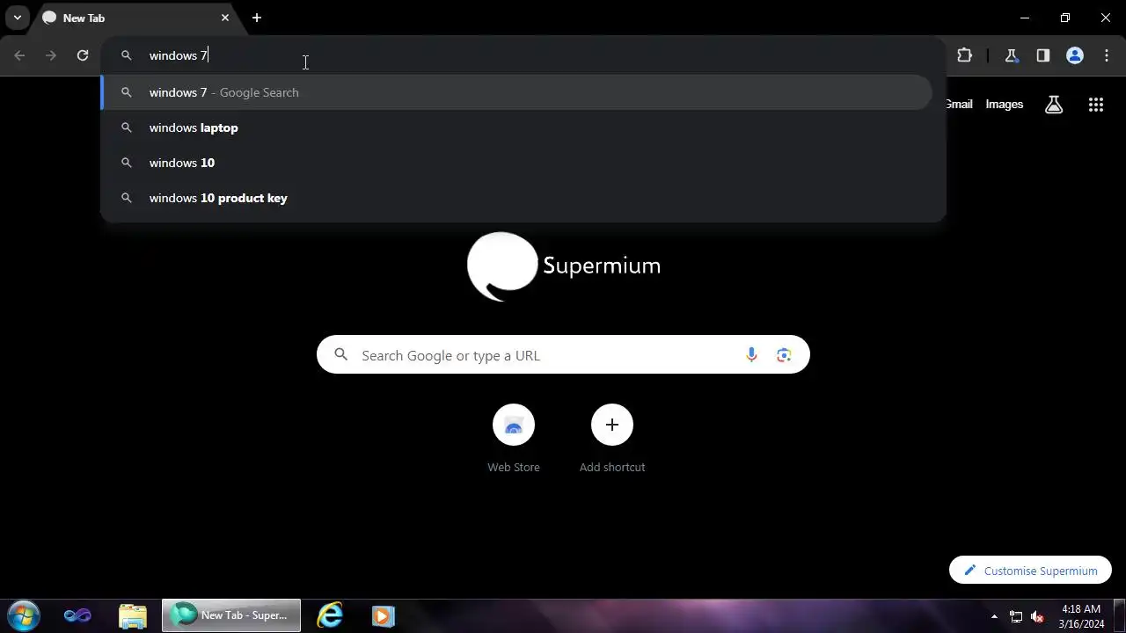Go forward with the forward arrow
This screenshot has width=1126, height=633.
coord(51,55)
